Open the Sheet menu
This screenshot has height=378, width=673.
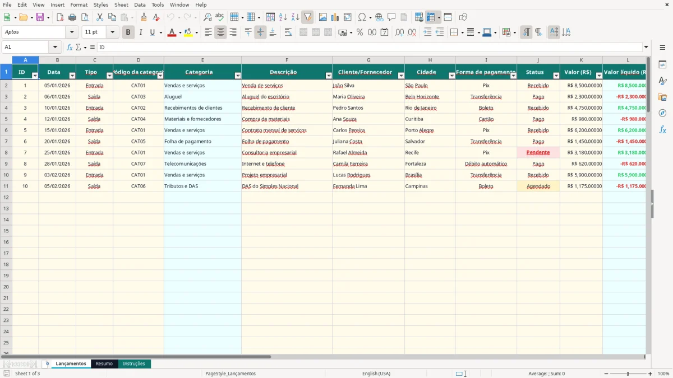click(121, 4)
